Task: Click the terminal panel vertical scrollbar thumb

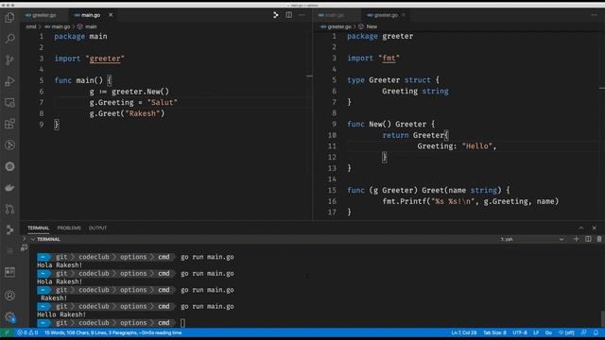Action: tap(602, 319)
